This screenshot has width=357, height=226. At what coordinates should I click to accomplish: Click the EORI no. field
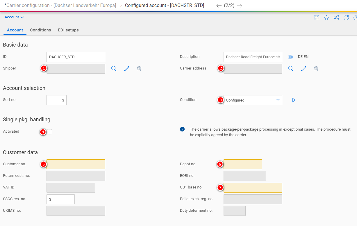[245, 176]
